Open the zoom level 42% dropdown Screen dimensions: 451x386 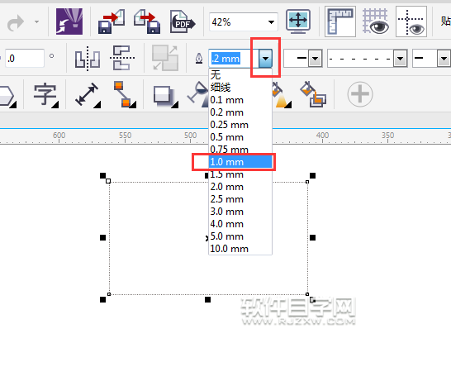point(271,21)
